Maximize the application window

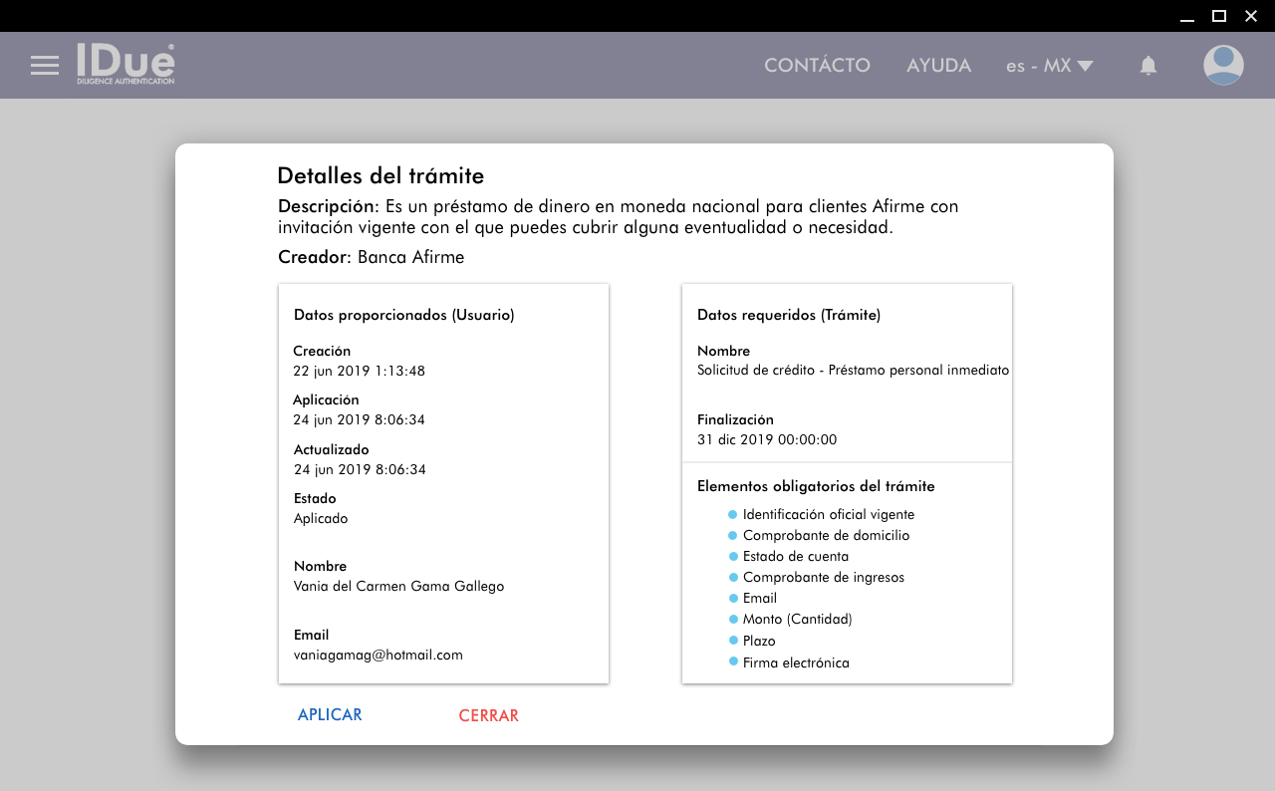[1218, 16]
